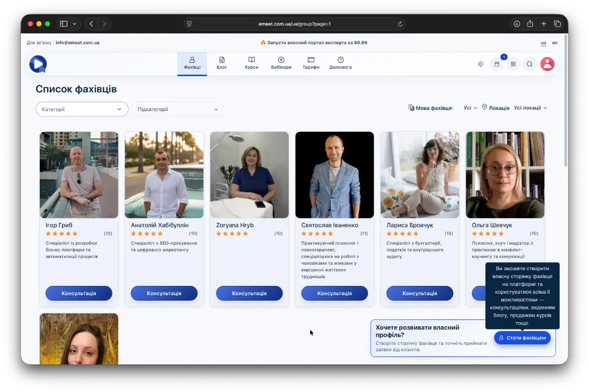Viewport: 589px width, 392px height.
Task: Open the pink user profile avatar
Action: (x=547, y=64)
